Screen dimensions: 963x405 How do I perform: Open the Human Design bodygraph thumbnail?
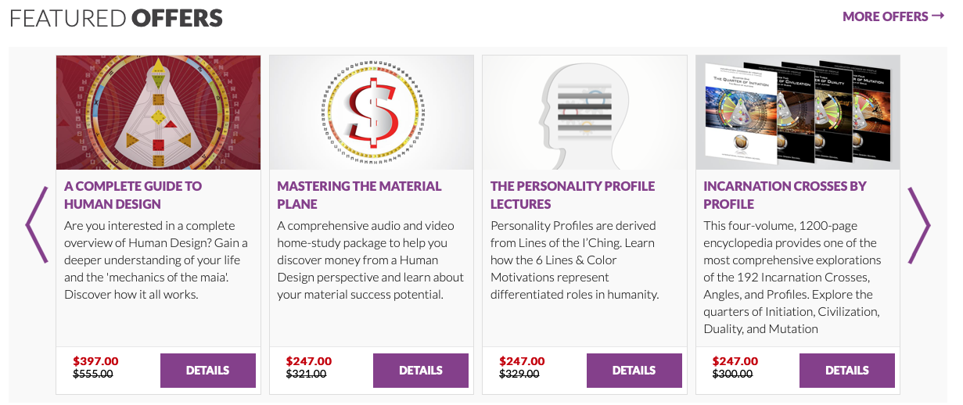click(x=158, y=113)
